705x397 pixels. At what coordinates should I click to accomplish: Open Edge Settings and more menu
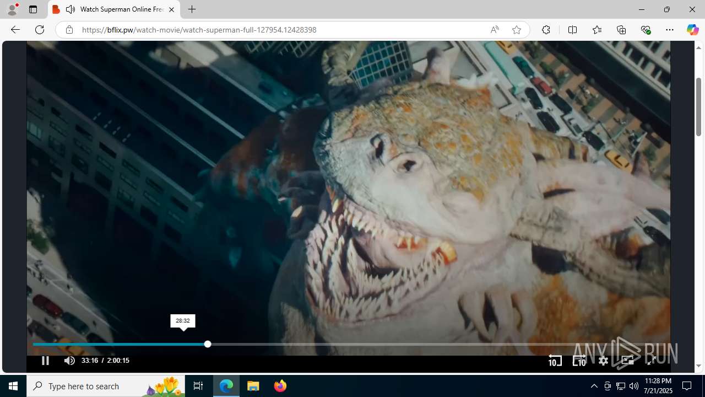(670, 30)
